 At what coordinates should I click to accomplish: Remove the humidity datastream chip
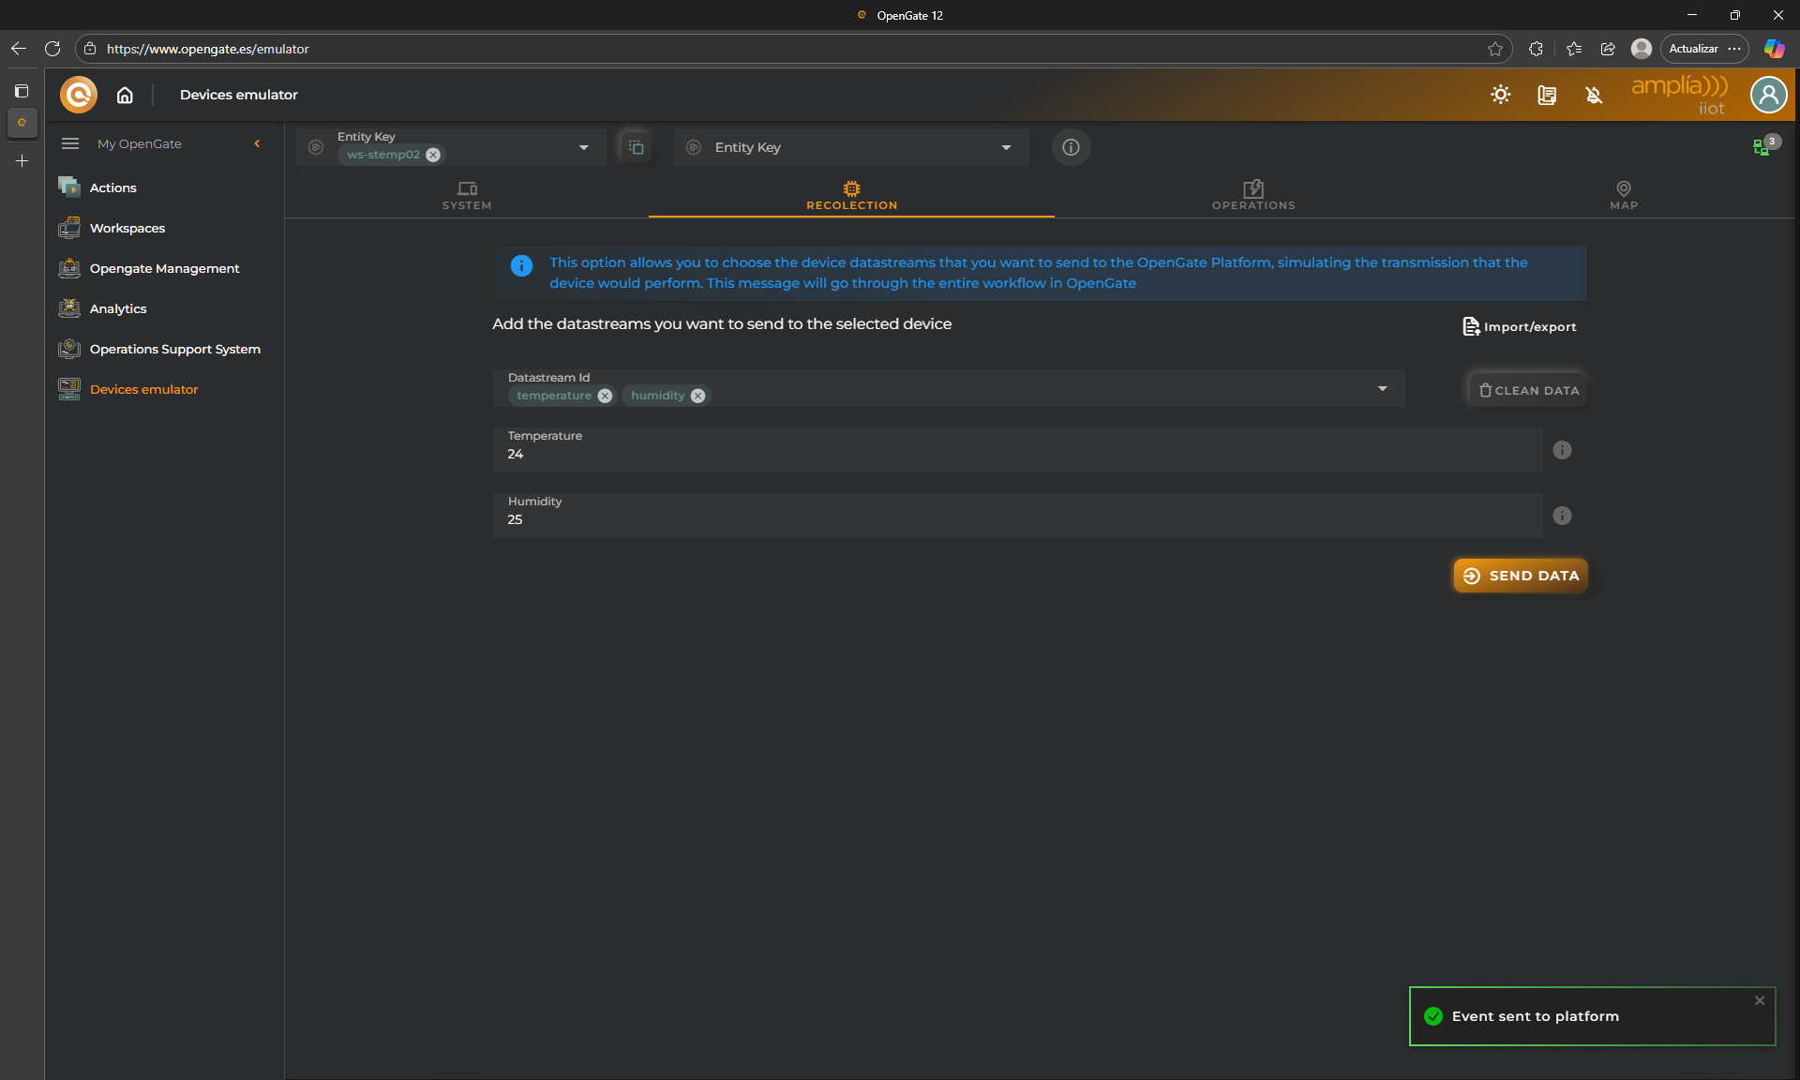(x=697, y=396)
